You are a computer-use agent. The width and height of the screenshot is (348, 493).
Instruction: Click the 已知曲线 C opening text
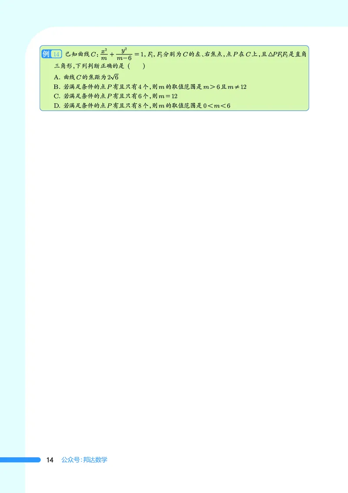[81, 54]
